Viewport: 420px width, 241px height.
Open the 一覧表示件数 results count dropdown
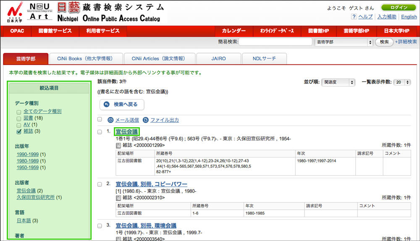[402, 82]
